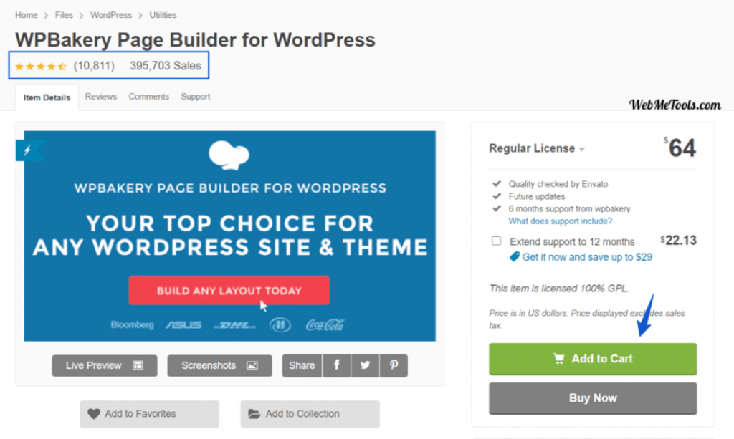
Task: Open the Utilities breadcrumb link
Action: coord(163,15)
